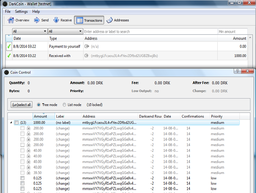Image resolution: width=256 pixels, height=193 pixels.
Task: Switch to the Transactions tab
Action: point(89,20)
